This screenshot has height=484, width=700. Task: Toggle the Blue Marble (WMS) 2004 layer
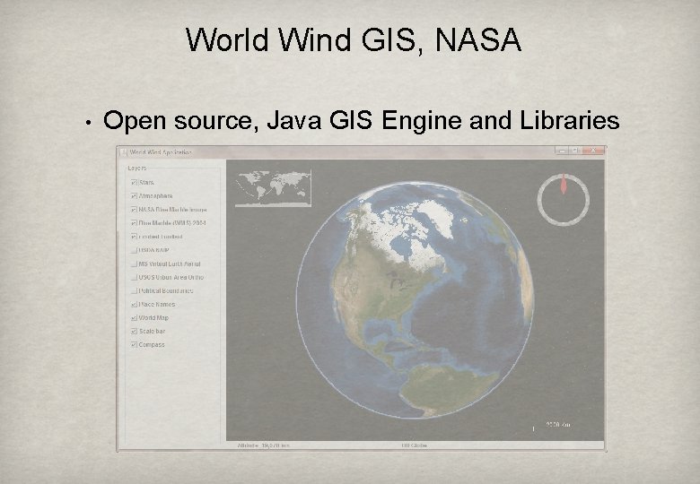coord(134,223)
